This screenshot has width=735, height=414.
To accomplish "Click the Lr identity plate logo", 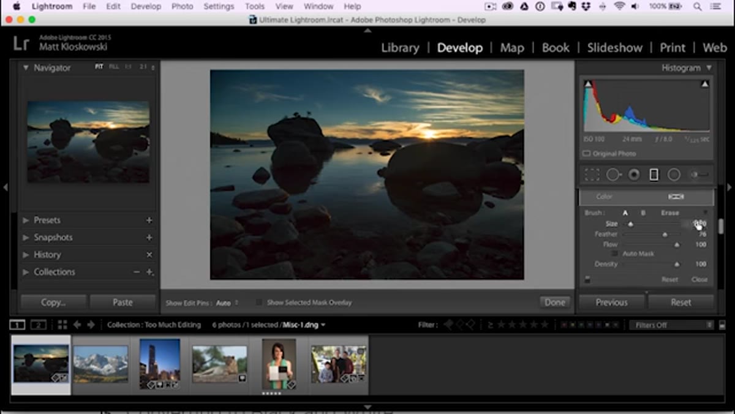I will coord(21,43).
